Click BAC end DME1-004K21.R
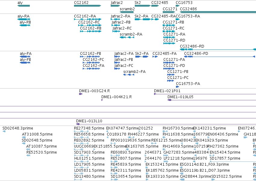256x181 pixels. pyautogui.click(x=117, y=97)
